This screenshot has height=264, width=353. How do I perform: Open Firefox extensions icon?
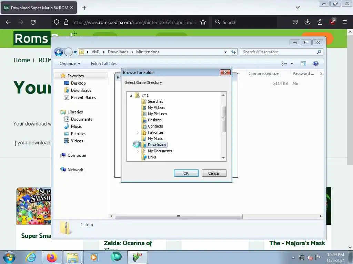320,22
